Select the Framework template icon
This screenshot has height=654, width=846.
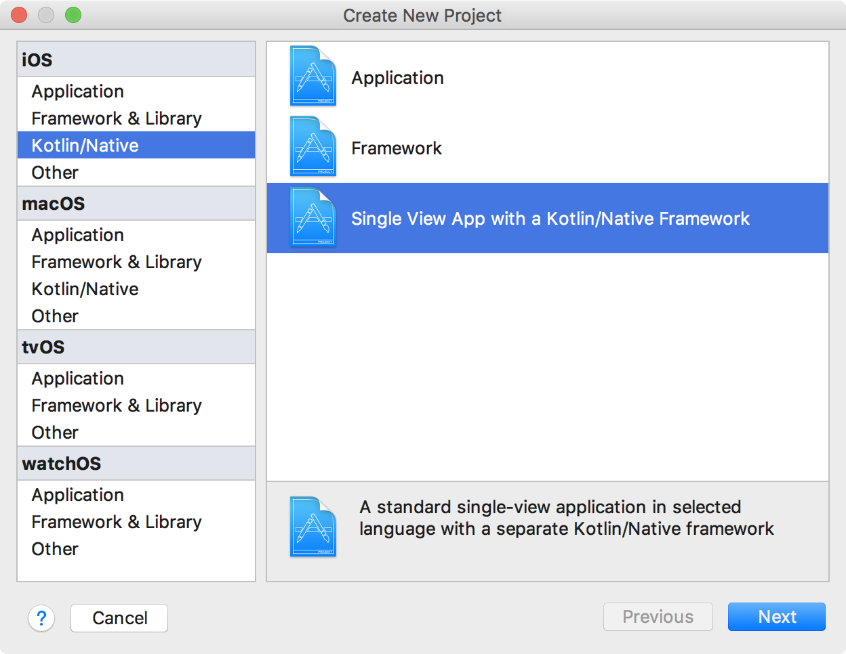pos(313,146)
